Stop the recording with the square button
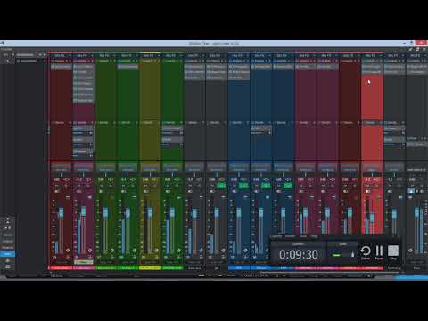428x321 pixels. (393, 251)
